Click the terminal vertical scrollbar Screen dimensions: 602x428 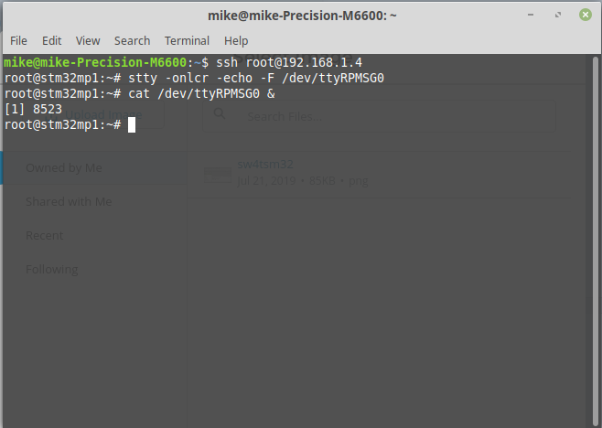(x=596, y=241)
